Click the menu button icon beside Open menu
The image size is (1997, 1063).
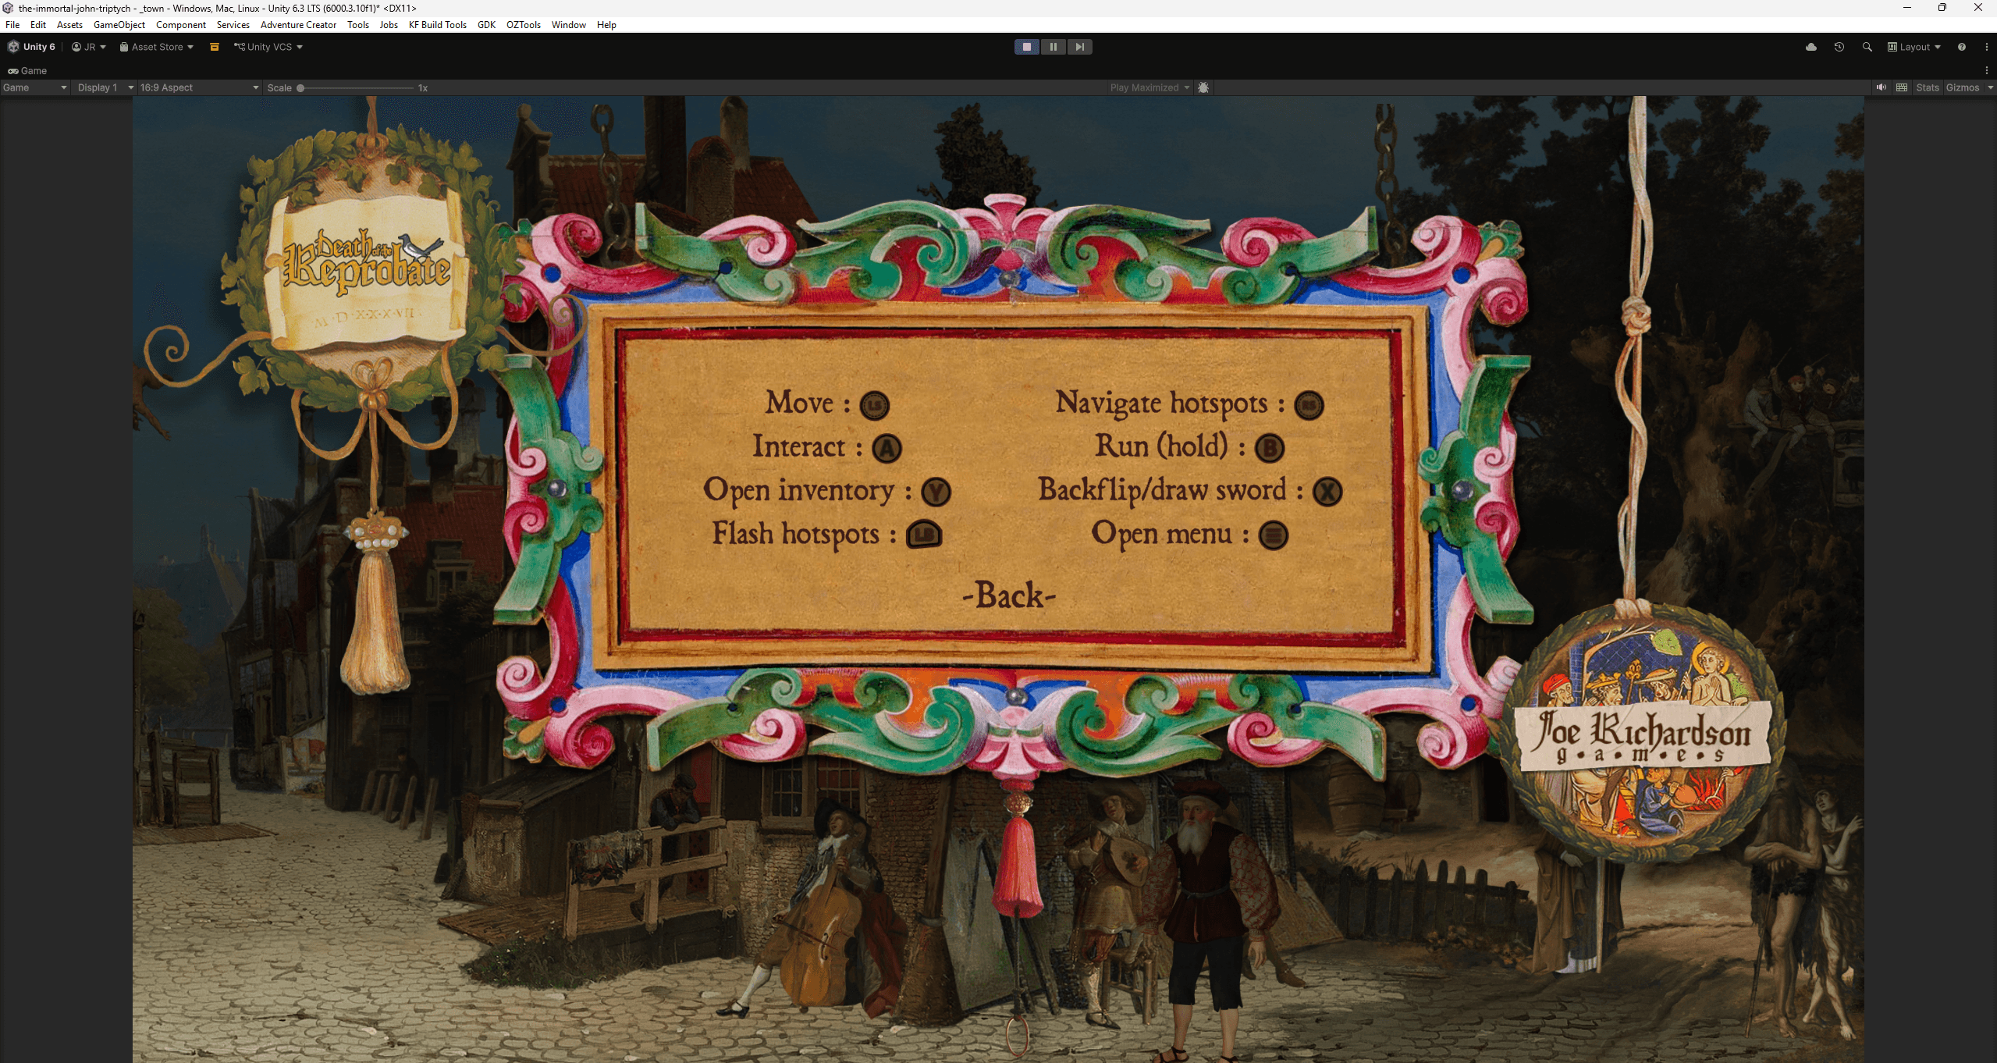point(1273,535)
